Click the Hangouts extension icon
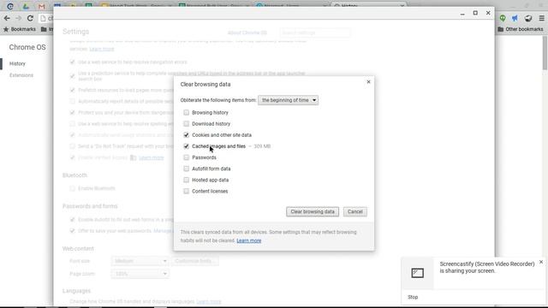This screenshot has height=308, width=548. pyautogui.click(x=503, y=18)
